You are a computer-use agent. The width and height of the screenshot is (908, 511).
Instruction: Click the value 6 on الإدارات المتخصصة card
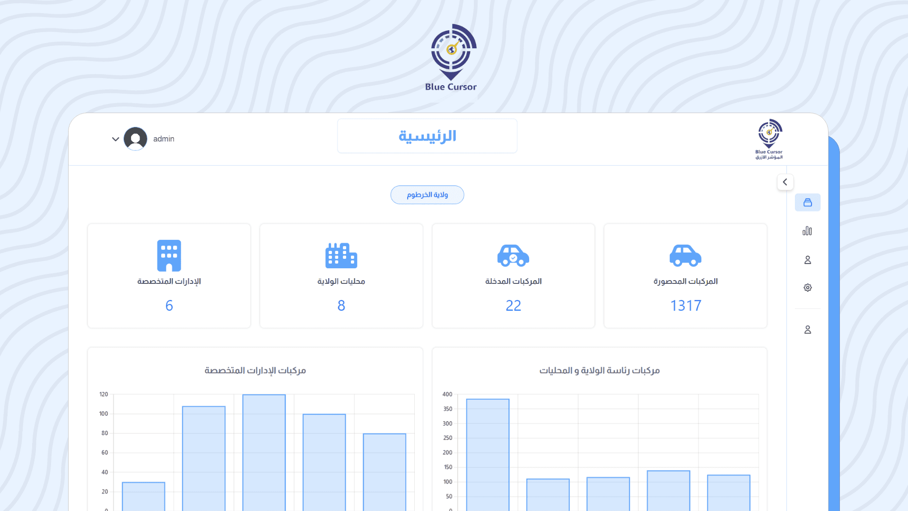click(169, 306)
